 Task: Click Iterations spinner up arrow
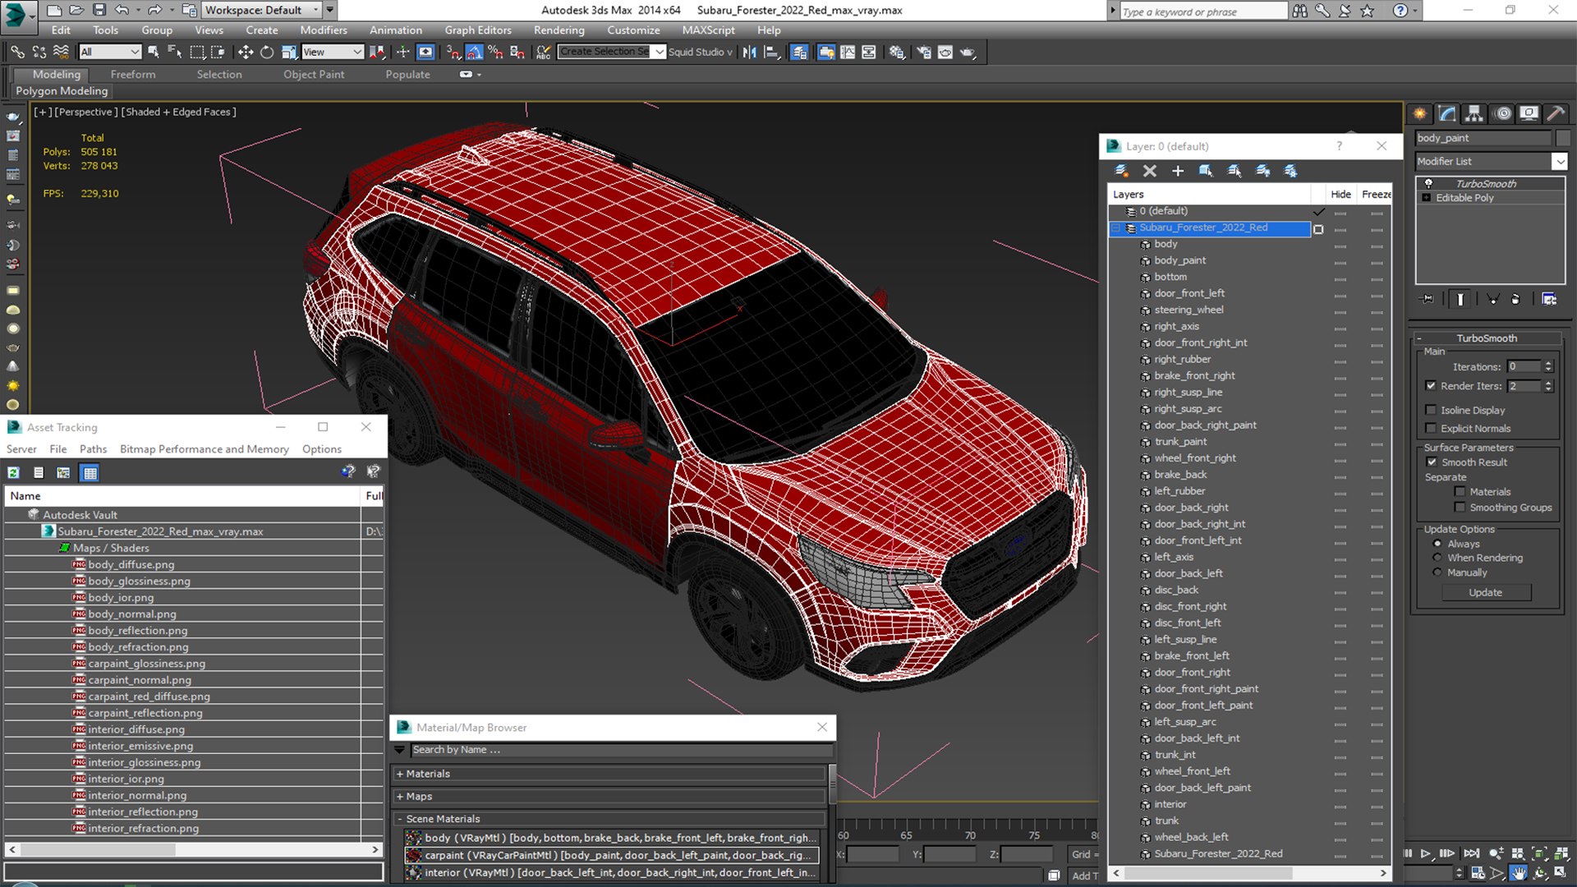(x=1548, y=364)
